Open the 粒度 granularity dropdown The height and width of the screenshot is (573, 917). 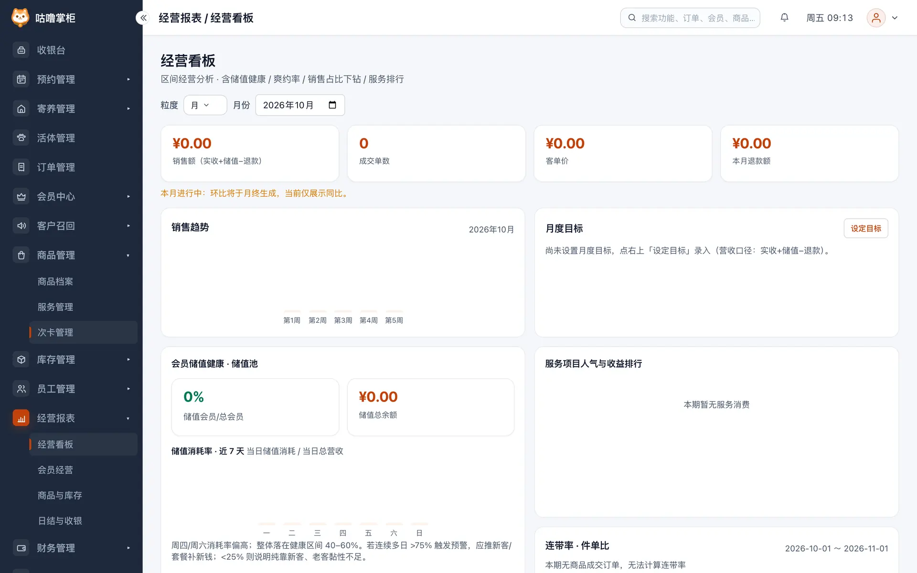click(x=205, y=105)
